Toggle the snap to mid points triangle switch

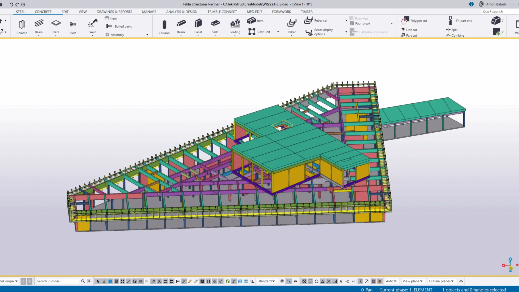click(323, 281)
